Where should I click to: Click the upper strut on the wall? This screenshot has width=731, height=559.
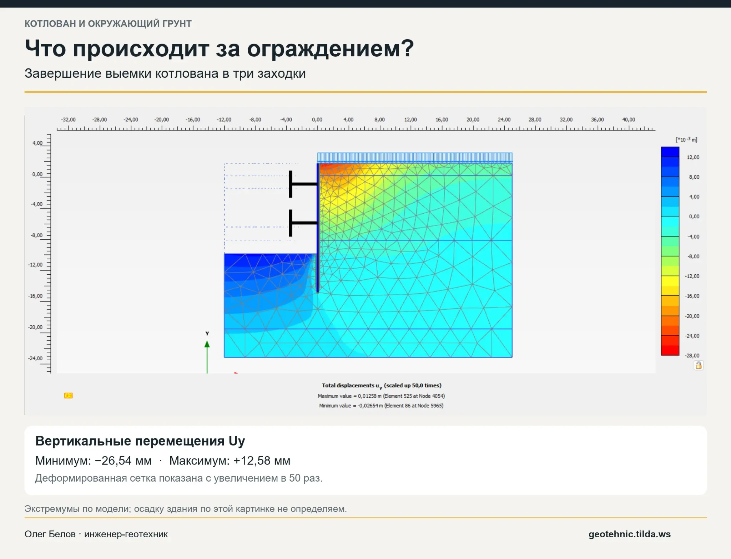[303, 184]
